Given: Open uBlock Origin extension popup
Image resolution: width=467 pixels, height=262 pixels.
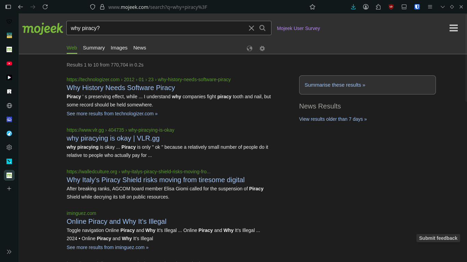Looking at the screenshot, I should coord(391,7).
